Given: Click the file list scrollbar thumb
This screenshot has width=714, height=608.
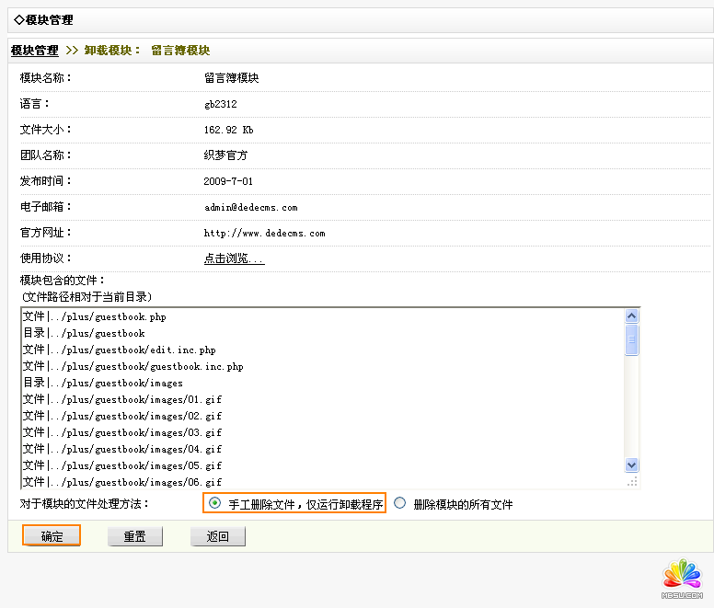Looking at the screenshot, I should point(631,339).
